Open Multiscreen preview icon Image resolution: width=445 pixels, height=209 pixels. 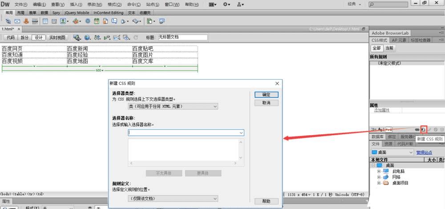pyautogui.click(x=76, y=37)
